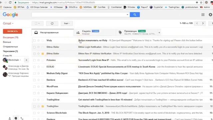
Task: Compose new mail with НАПИСАТЬ button
Action: [x=13, y=31]
